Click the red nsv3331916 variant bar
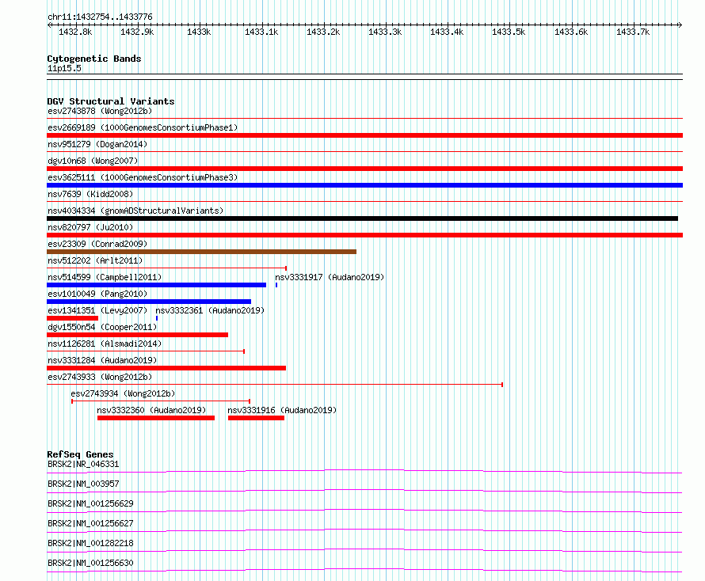 (x=257, y=419)
